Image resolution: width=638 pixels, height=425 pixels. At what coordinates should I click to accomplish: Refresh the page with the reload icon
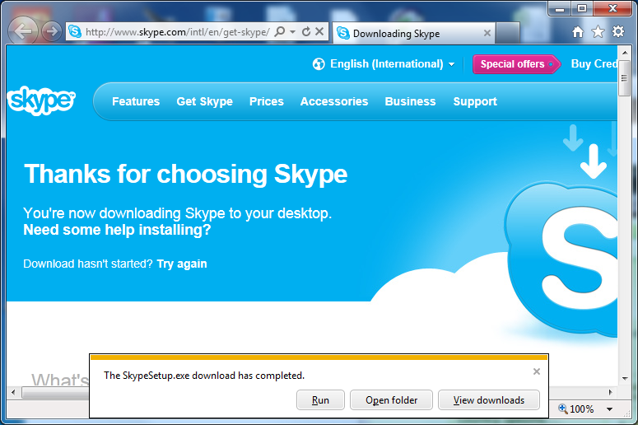[306, 32]
